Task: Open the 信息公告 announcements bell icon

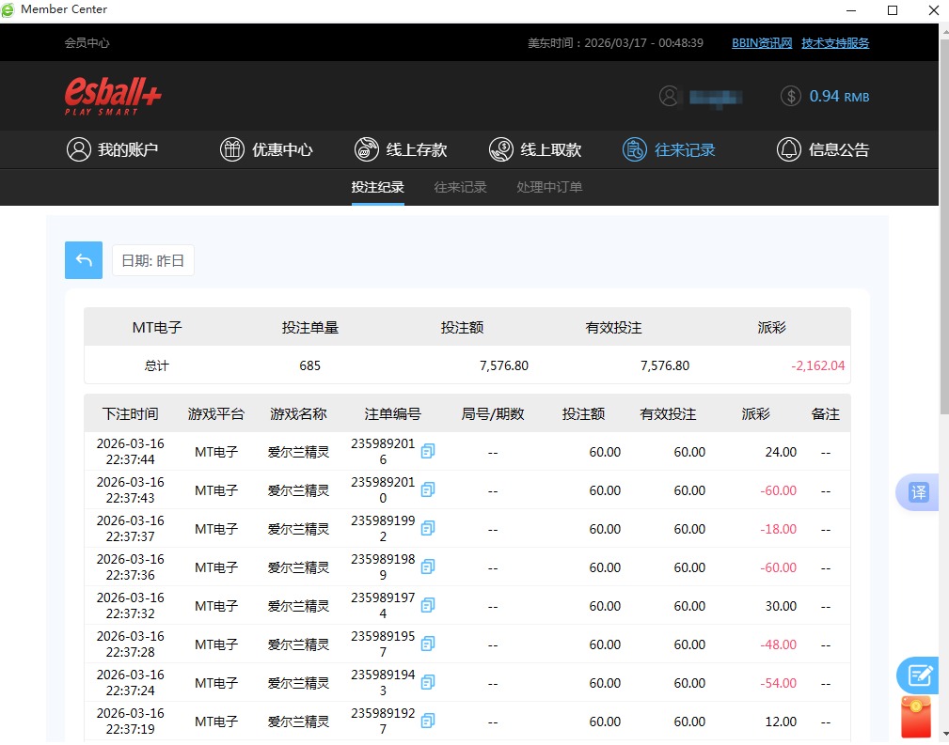Action: 788,148
